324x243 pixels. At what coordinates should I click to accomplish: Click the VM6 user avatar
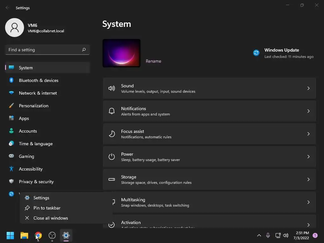point(15,28)
